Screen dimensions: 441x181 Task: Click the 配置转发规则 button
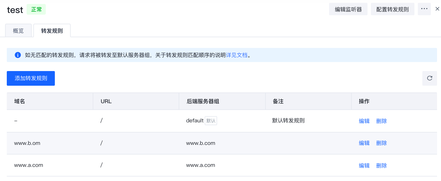(392, 9)
